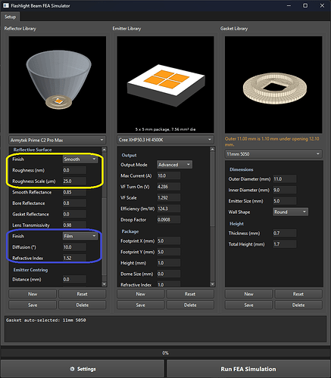Click the reflector 3D preview thumbnail
Screen dimensions: 331x378
(x=58, y=85)
